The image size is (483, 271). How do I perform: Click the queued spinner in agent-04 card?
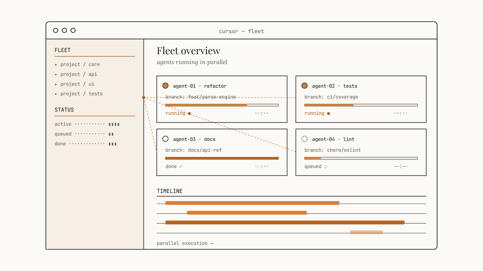tap(326, 167)
